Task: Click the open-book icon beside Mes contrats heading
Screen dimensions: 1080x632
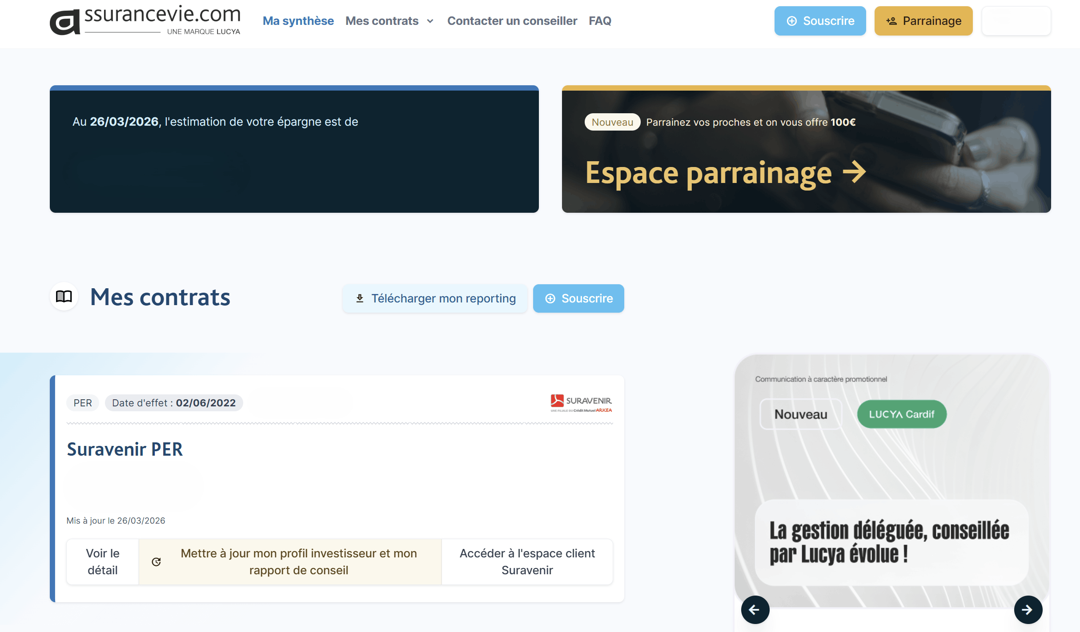Action: (64, 297)
